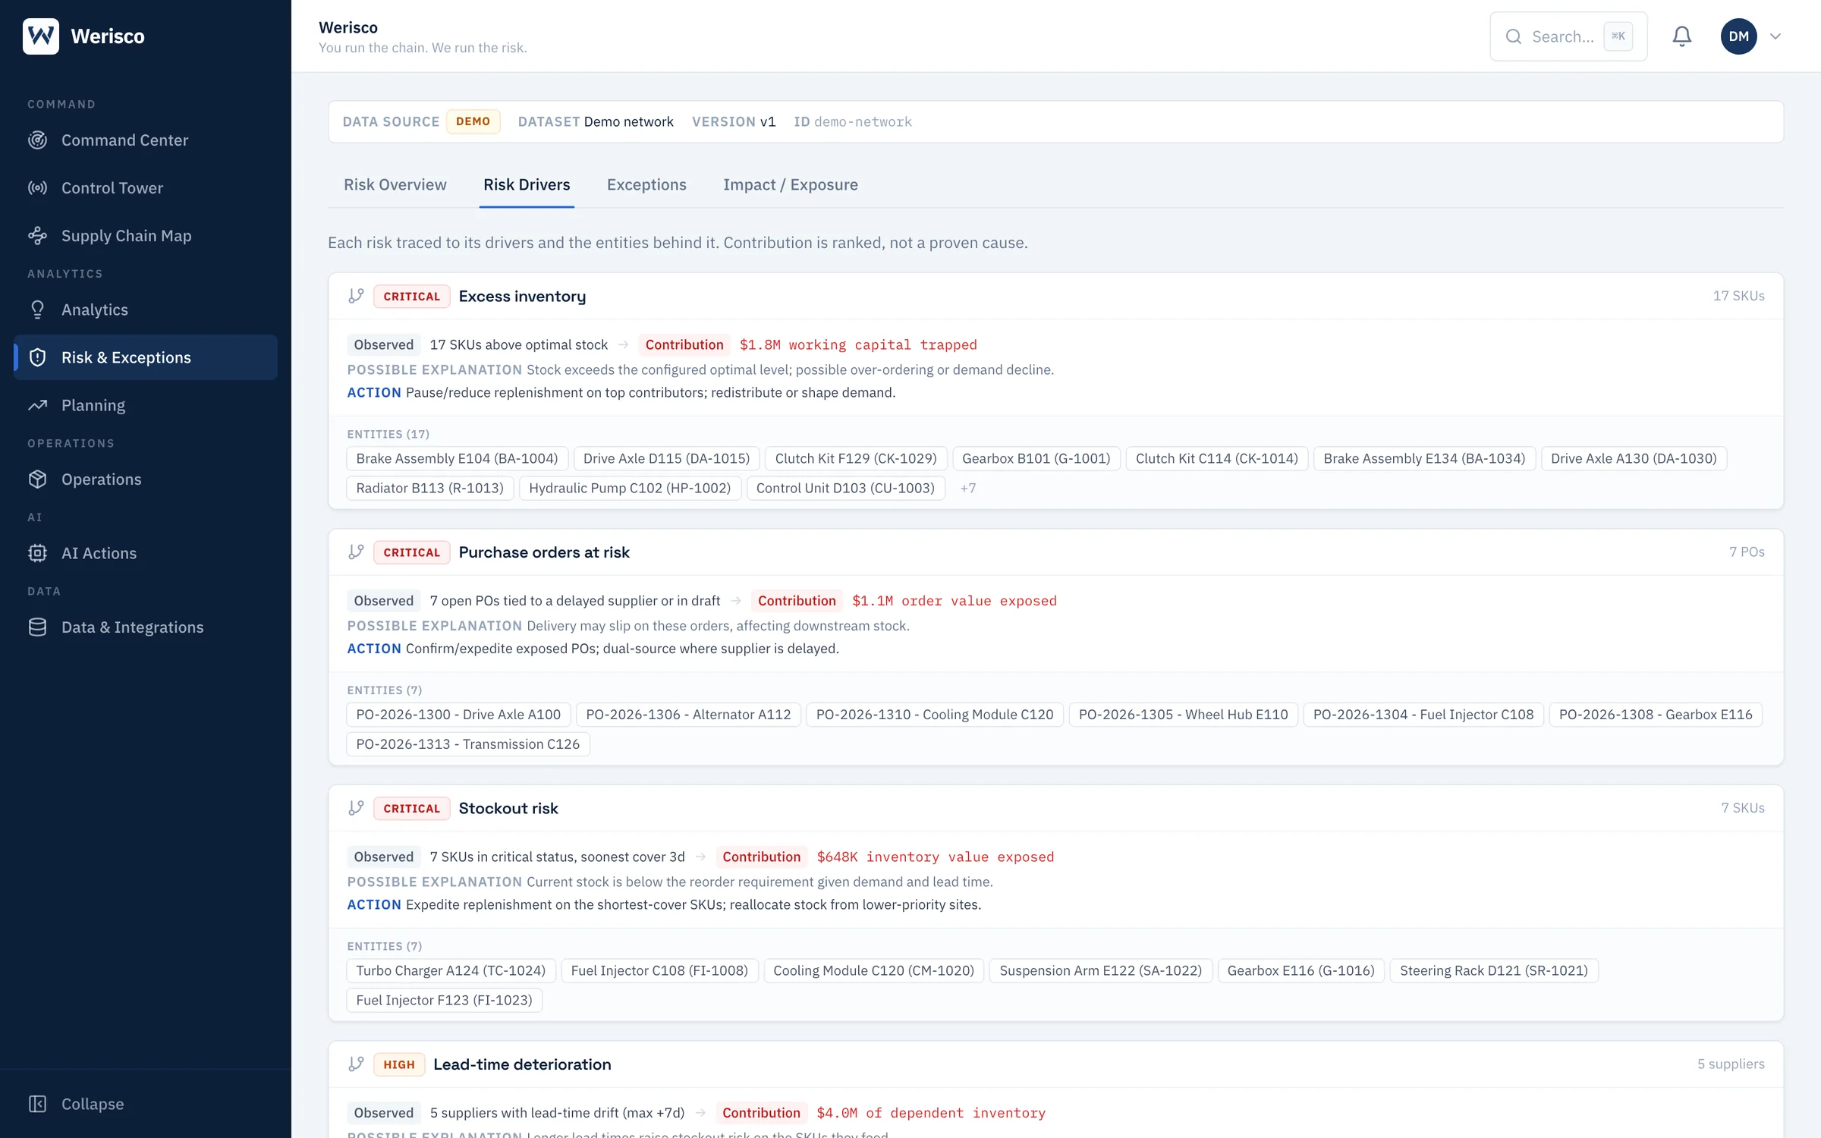Viewport: 1821px width, 1138px height.
Task: Open the Planning section
Action: 146,405
